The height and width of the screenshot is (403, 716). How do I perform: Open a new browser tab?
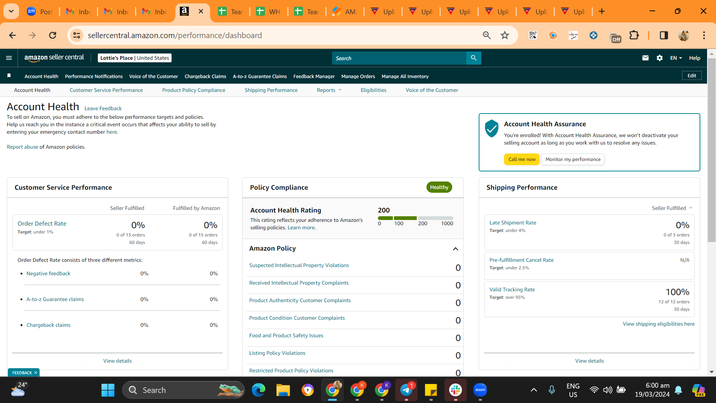[x=601, y=11]
